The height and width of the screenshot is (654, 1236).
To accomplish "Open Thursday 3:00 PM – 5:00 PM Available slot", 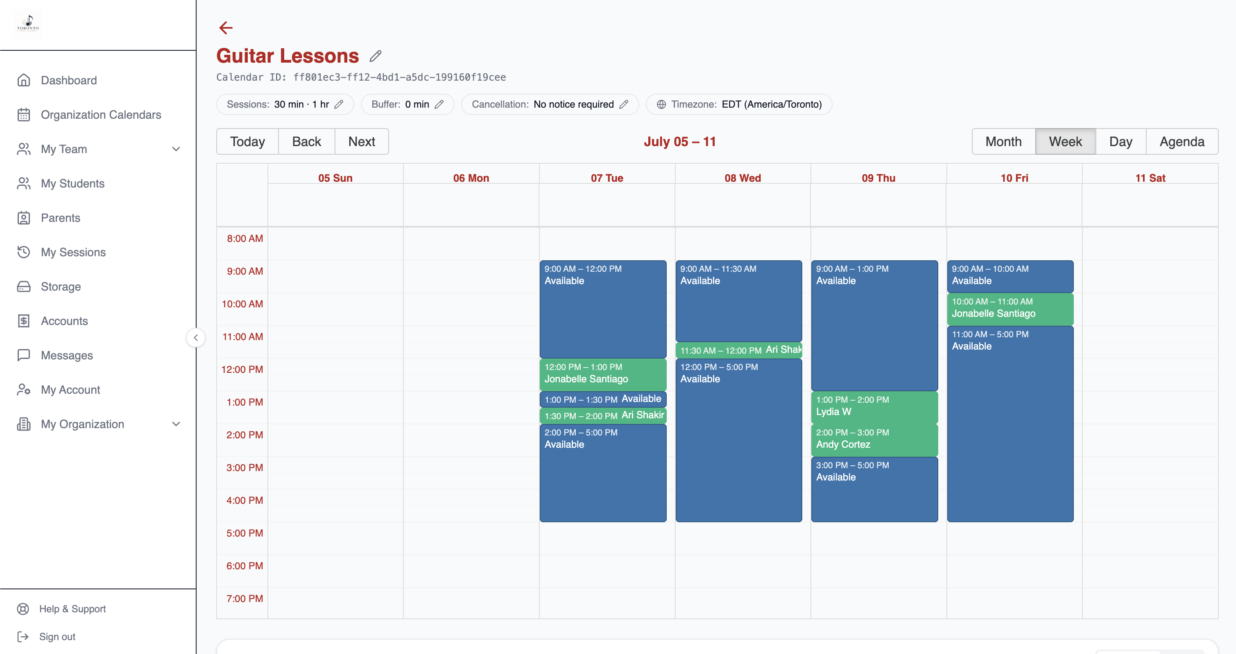I will (874, 489).
